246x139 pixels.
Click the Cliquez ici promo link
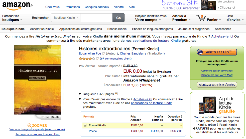coord(227,7)
